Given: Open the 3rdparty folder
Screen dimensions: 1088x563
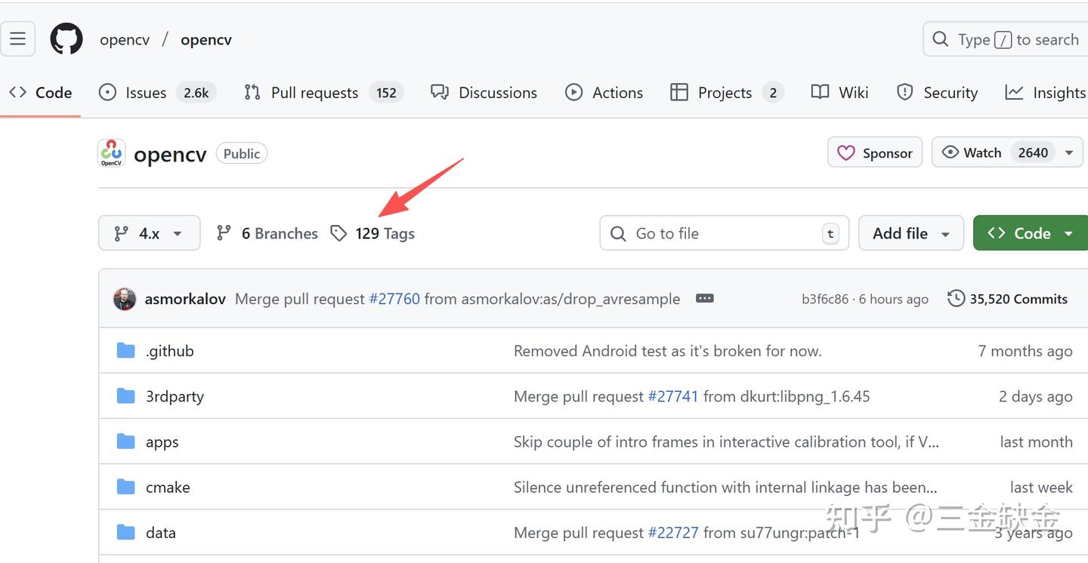Looking at the screenshot, I should (x=175, y=396).
